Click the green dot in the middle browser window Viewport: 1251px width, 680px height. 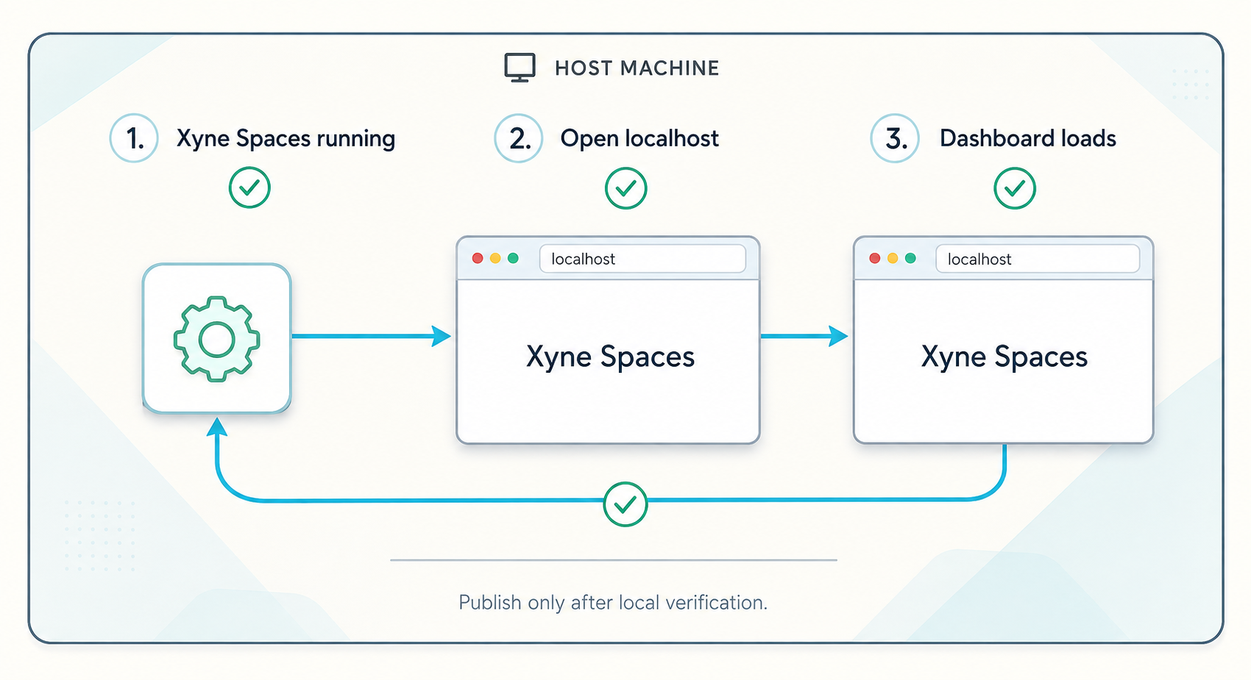(x=514, y=258)
